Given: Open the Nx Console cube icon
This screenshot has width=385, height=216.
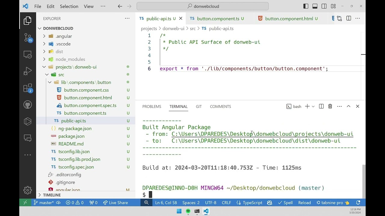Looking at the screenshot, I should [27, 121].
